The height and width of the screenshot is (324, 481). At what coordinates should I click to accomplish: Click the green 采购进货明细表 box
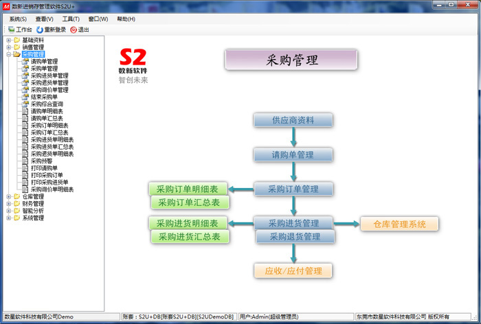click(188, 223)
